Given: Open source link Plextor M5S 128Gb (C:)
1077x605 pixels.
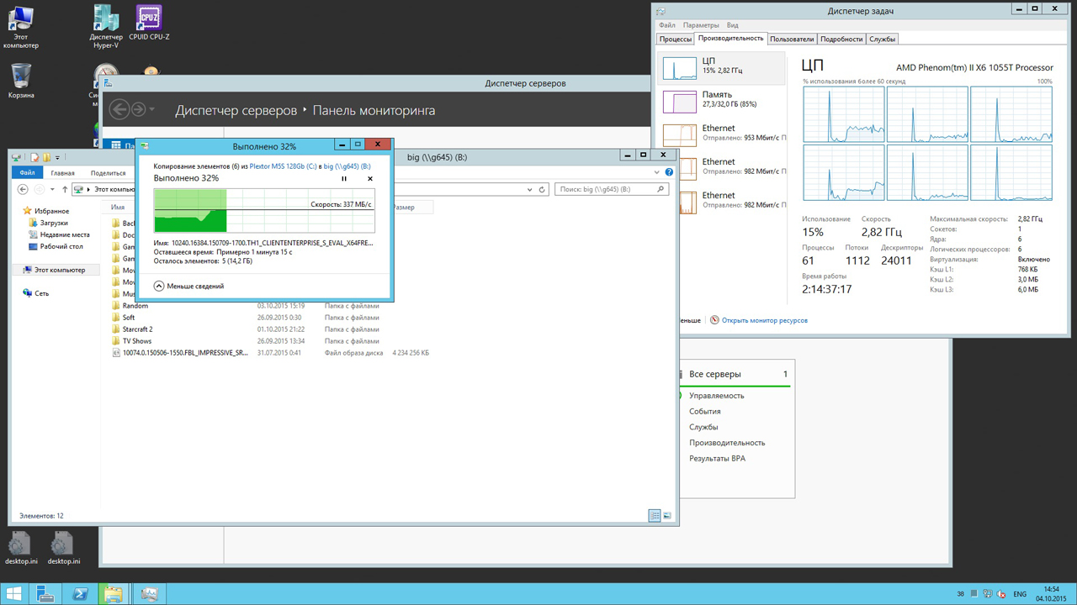Looking at the screenshot, I should click(x=284, y=166).
